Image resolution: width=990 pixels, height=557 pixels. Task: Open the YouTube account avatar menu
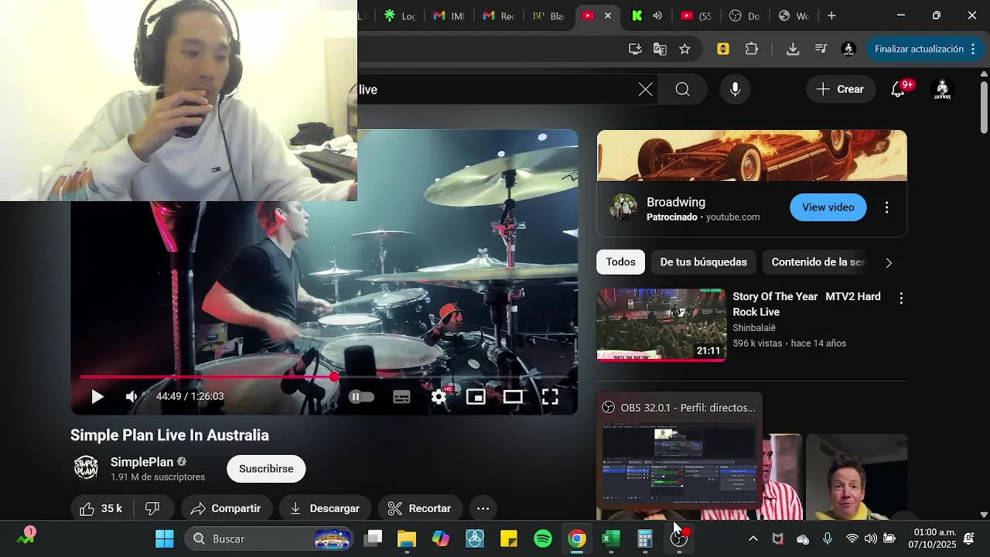pyautogui.click(x=942, y=90)
